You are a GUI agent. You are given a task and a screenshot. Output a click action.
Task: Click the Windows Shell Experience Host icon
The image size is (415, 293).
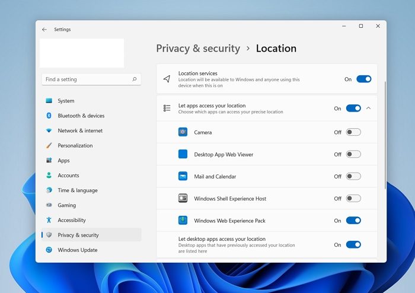coord(183,198)
